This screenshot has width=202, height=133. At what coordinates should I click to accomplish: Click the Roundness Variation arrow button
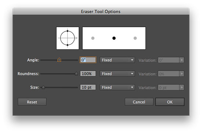[x=182, y=74]
